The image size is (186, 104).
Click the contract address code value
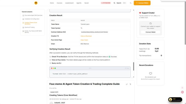tap(94, 32)
